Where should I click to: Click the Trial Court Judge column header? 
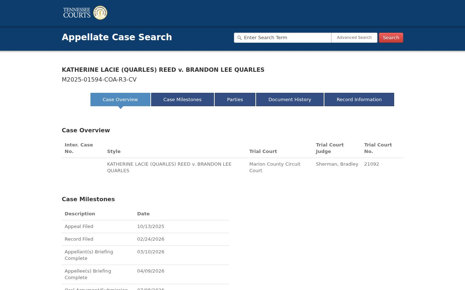330,148
